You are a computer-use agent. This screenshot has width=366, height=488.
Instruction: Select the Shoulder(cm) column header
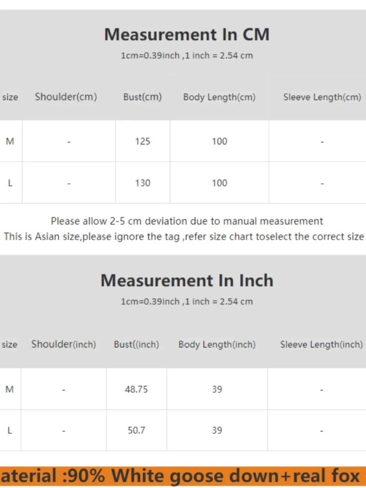(x=66, y=97)
